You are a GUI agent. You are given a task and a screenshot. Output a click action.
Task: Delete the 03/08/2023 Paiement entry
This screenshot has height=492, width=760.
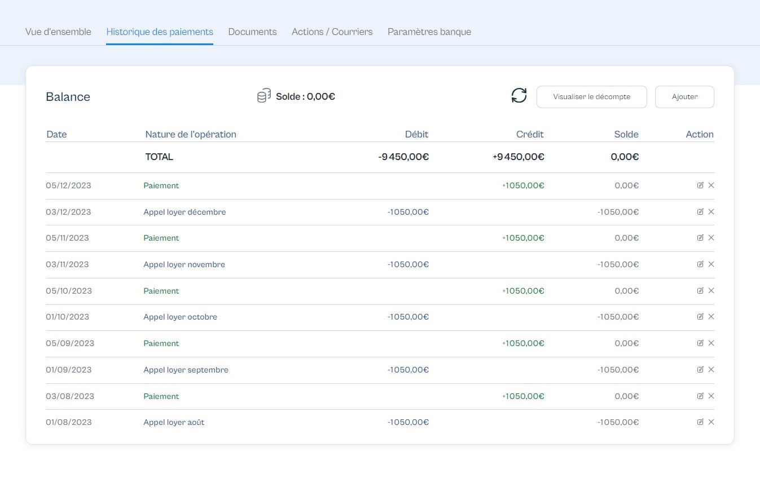click(x=711, y=396)
